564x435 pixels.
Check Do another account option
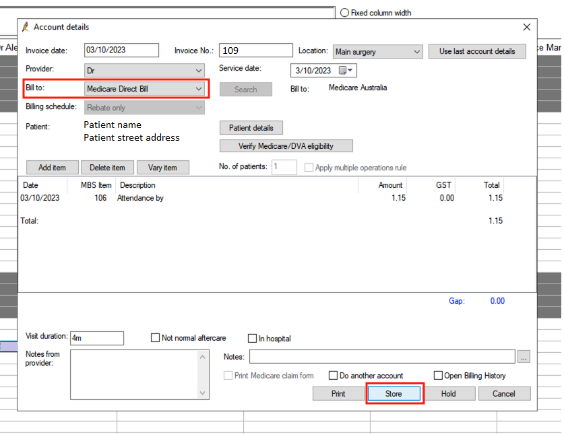tap(333, 376)
